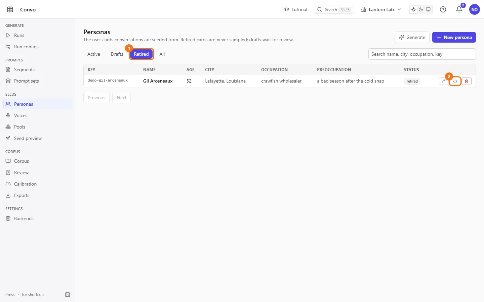
Task: Focus the persona search field
Action: (x=422, y=54)
